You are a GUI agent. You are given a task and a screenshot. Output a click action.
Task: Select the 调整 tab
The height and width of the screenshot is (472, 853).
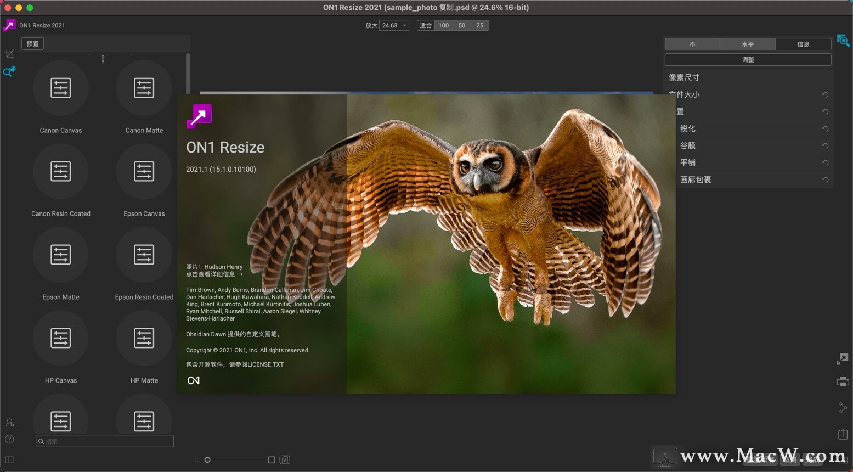748,59
